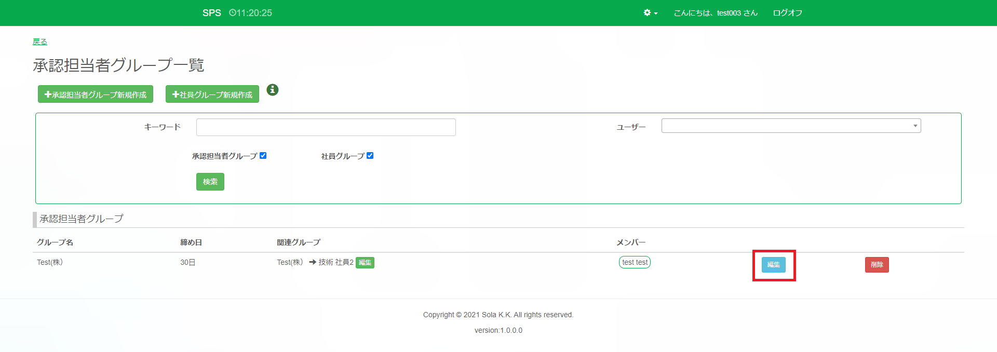
Task: Click the SPS brand in header
Action: click(x=211, y=13)
